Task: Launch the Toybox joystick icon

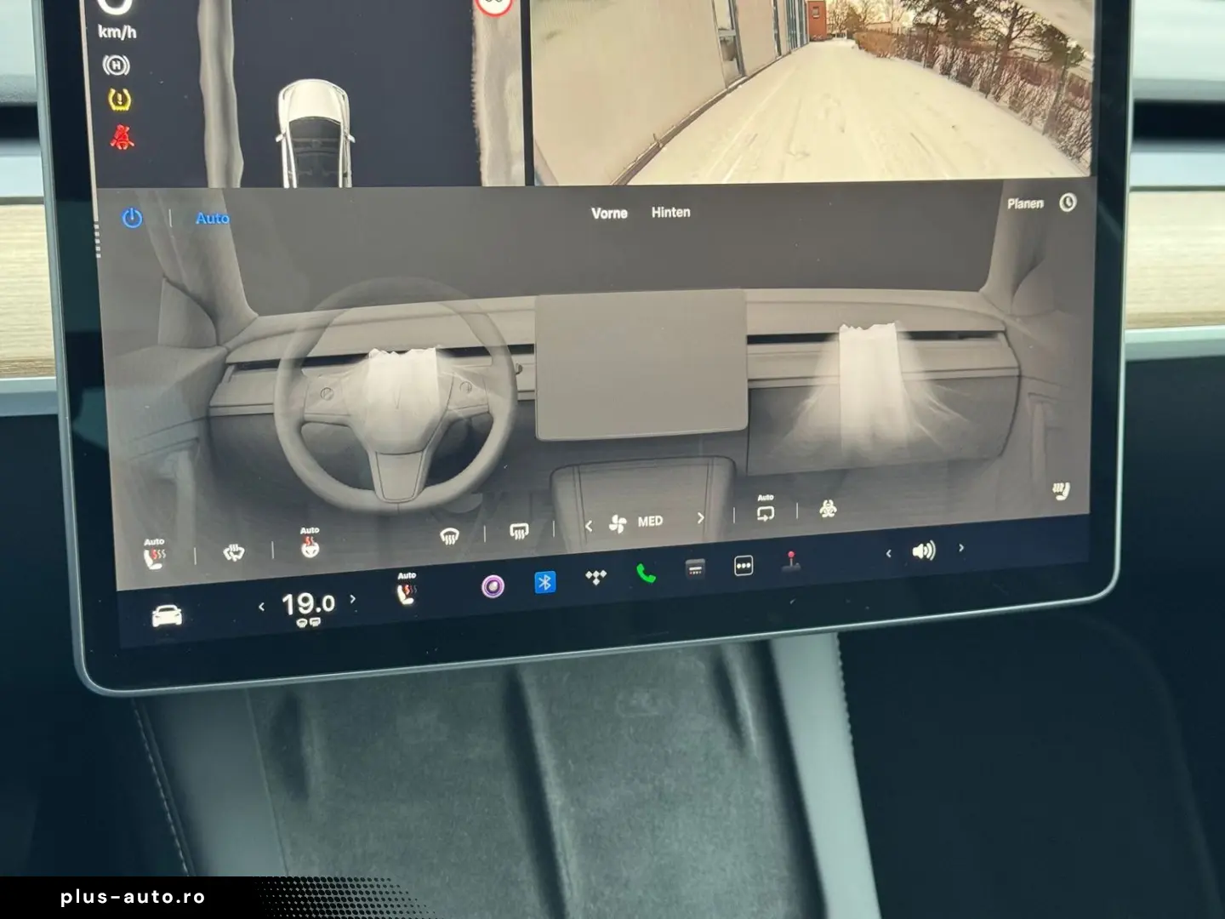Action: (x=792, y=564)
